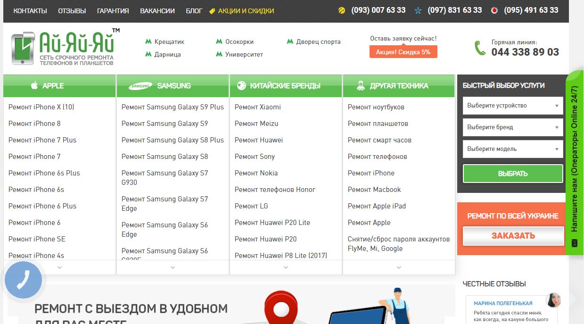Open Ремонт Huawei P20 Lite link
The width and height of the screenshot is (584, 324).
[272, 223]
